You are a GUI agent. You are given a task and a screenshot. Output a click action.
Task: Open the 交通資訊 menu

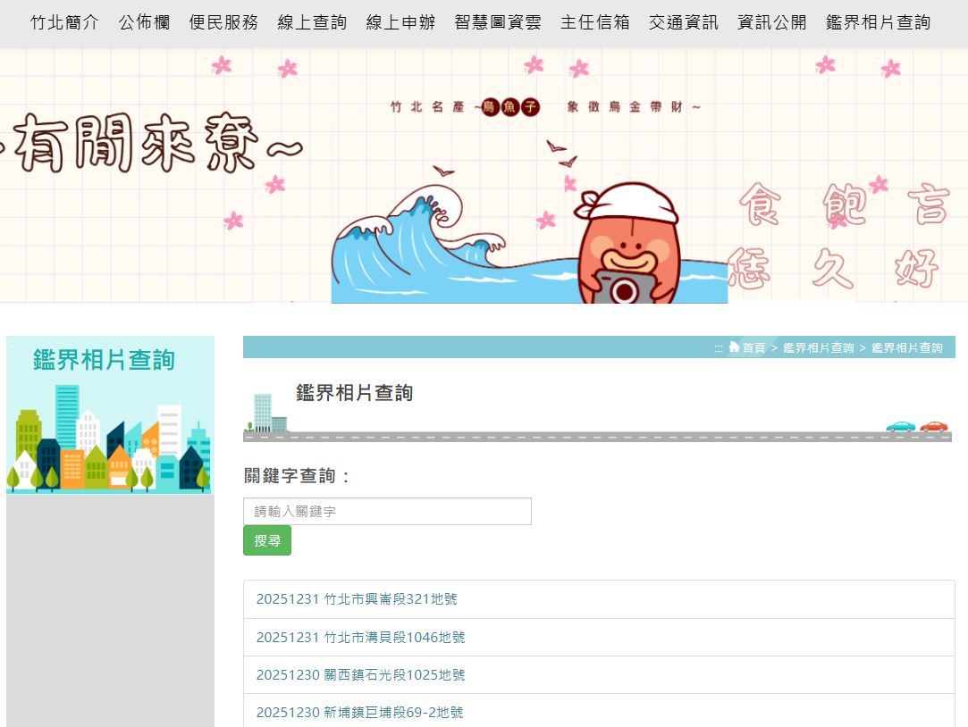684,23
